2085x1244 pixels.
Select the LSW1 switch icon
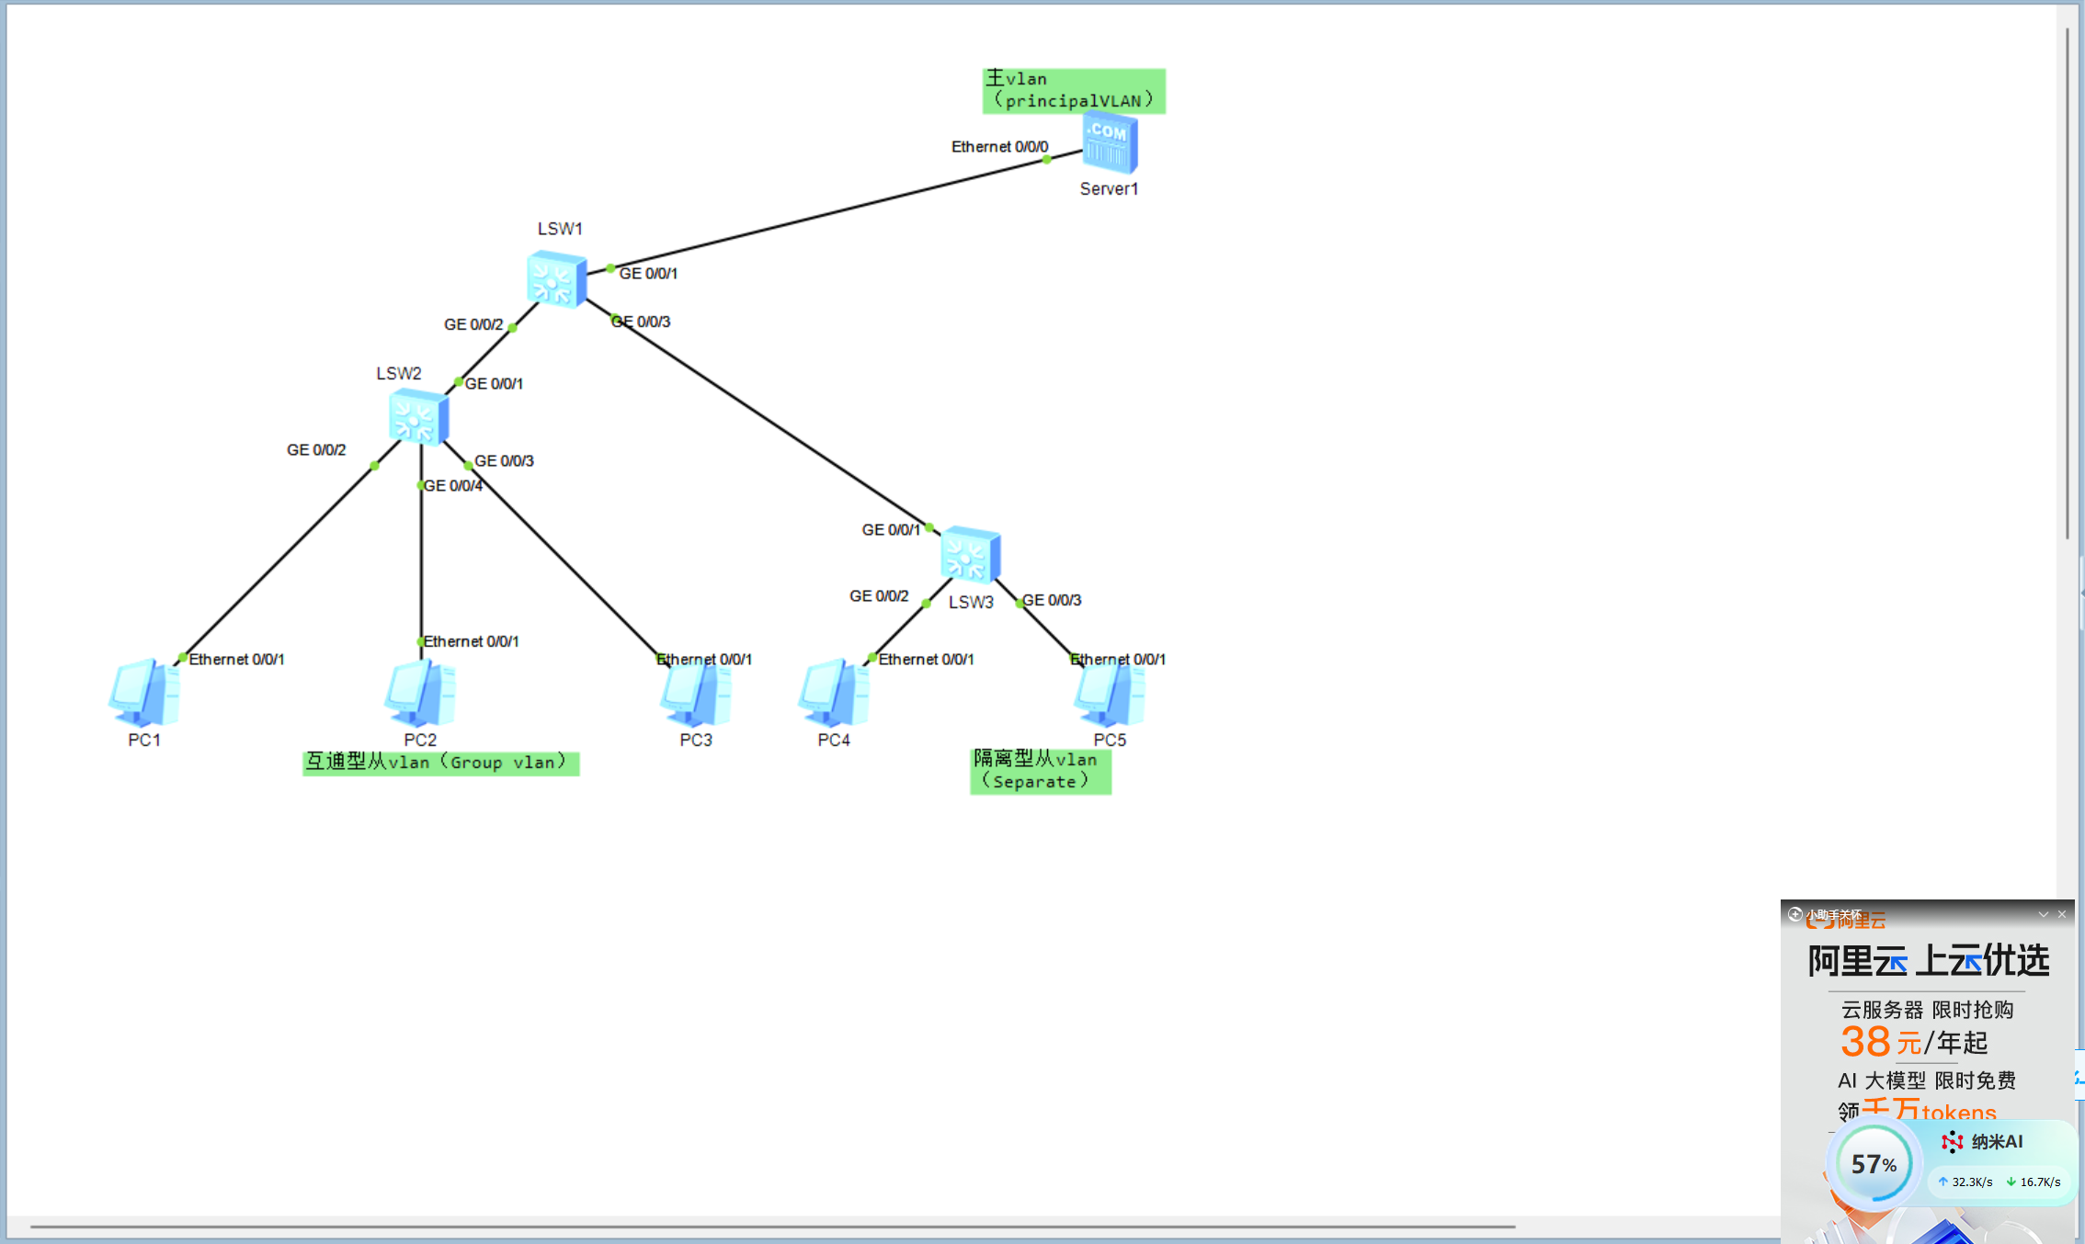(556, 279)
